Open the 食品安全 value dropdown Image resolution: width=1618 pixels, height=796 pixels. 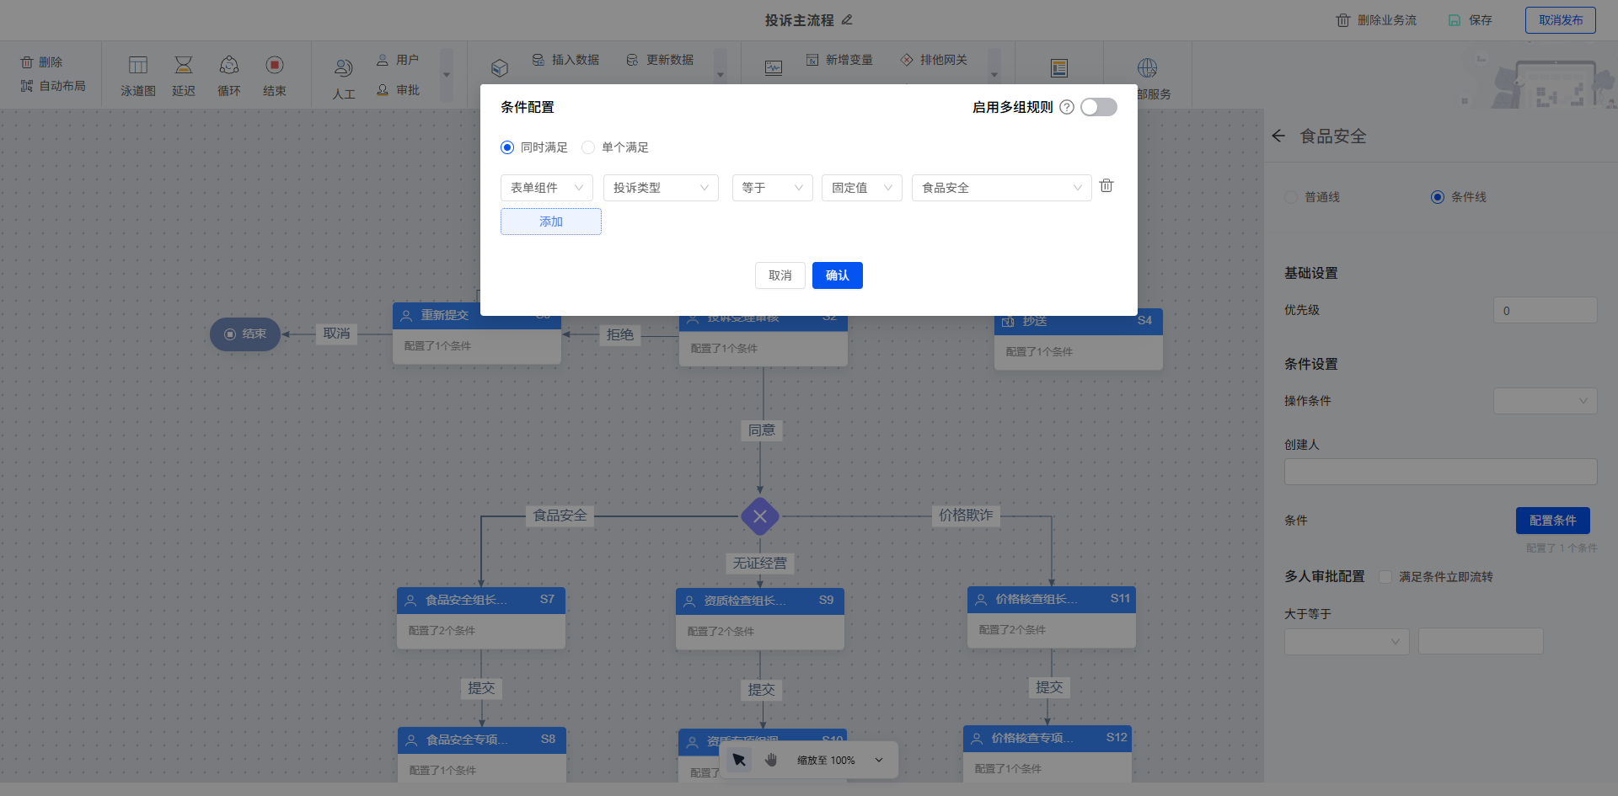pyautogui.click(x=1000, y=188)
